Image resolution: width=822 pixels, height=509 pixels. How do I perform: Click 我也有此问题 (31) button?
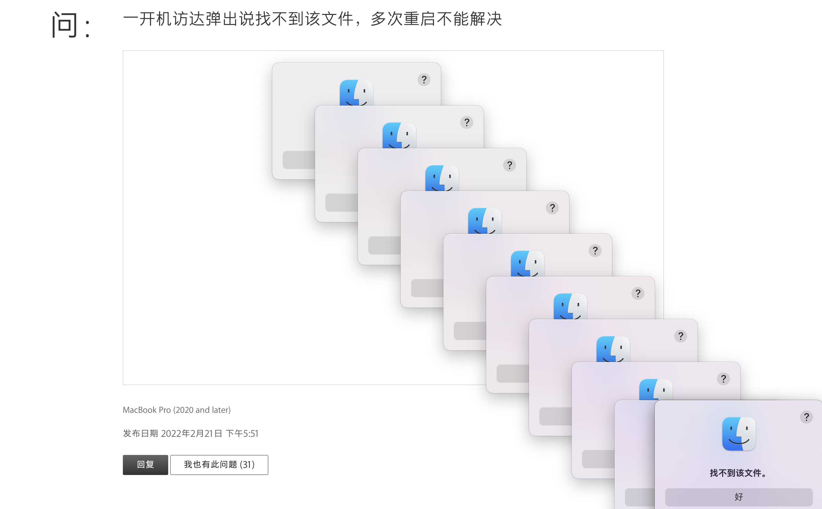point(219,465)
